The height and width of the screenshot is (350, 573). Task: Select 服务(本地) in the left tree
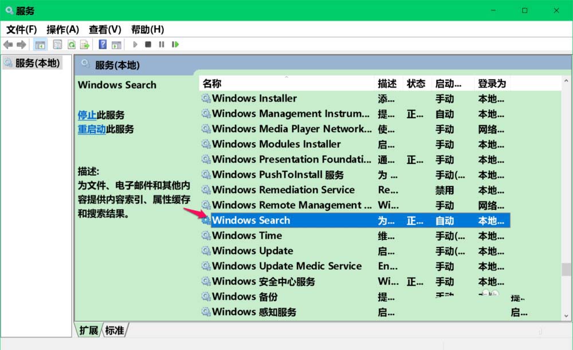point(32,63)
